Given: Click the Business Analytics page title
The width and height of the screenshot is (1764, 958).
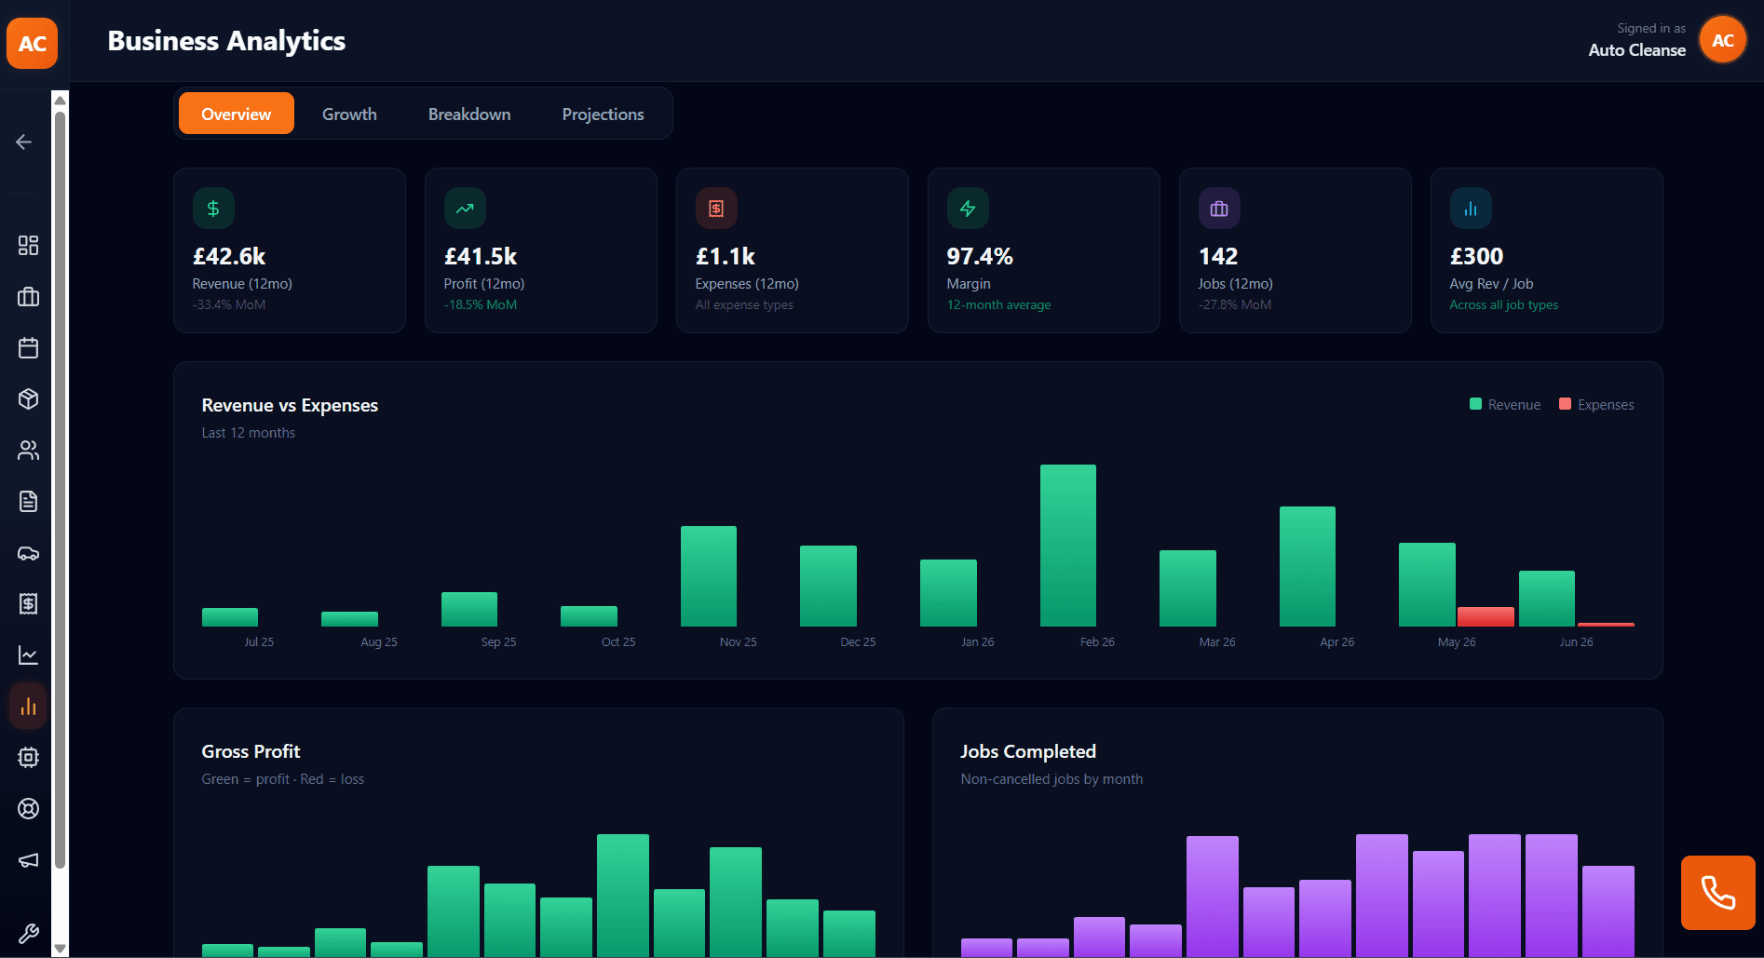Looking at the screenshot, I should tap(226, 41).
